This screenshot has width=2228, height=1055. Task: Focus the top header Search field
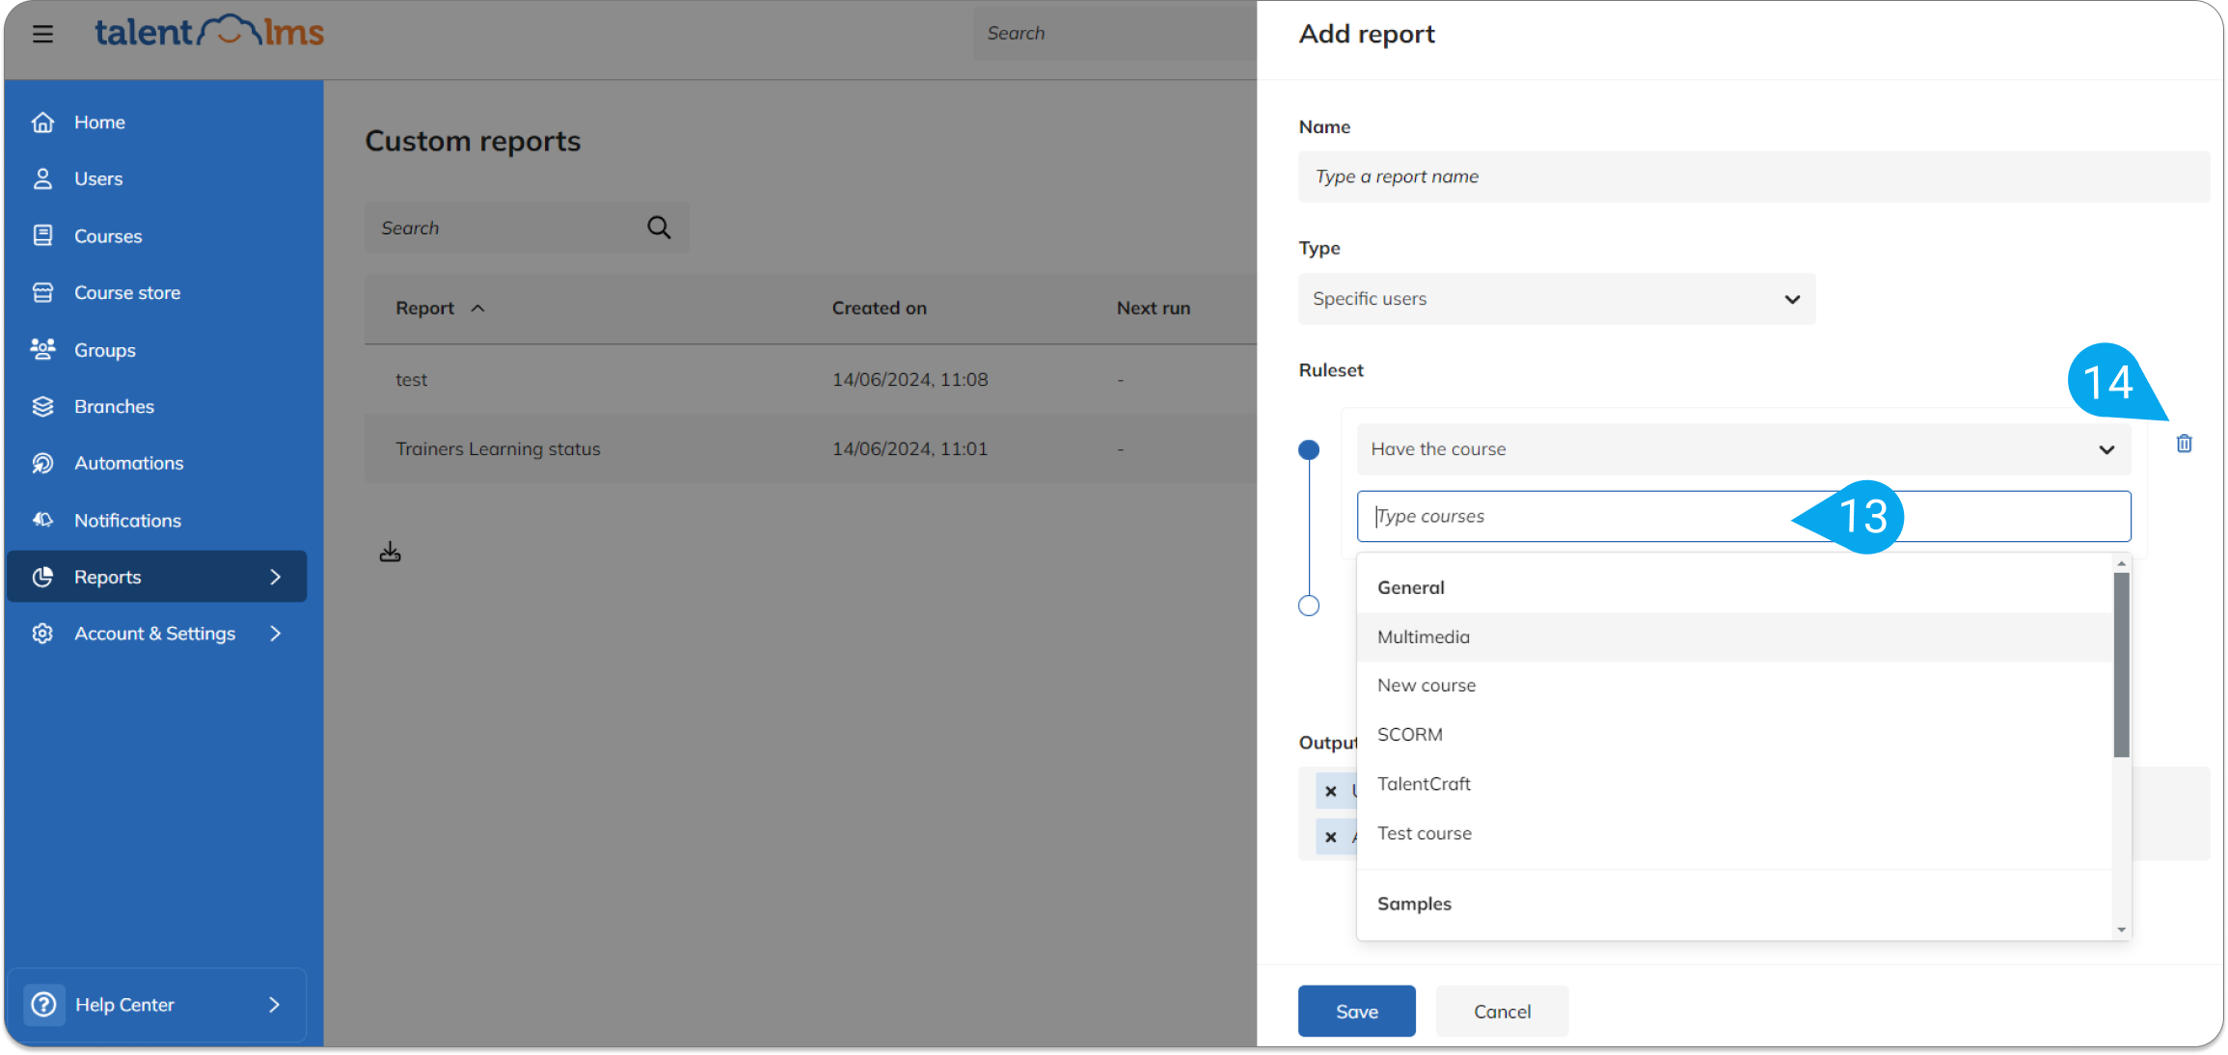tap(1114, 34)
